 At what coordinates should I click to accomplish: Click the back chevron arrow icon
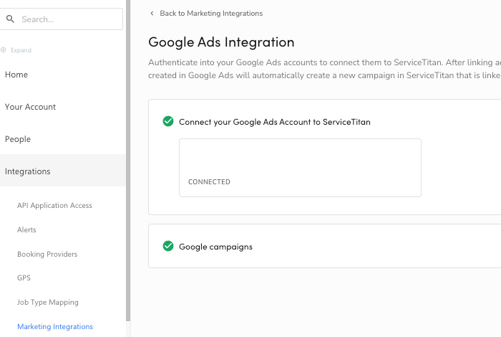(152, 14)
